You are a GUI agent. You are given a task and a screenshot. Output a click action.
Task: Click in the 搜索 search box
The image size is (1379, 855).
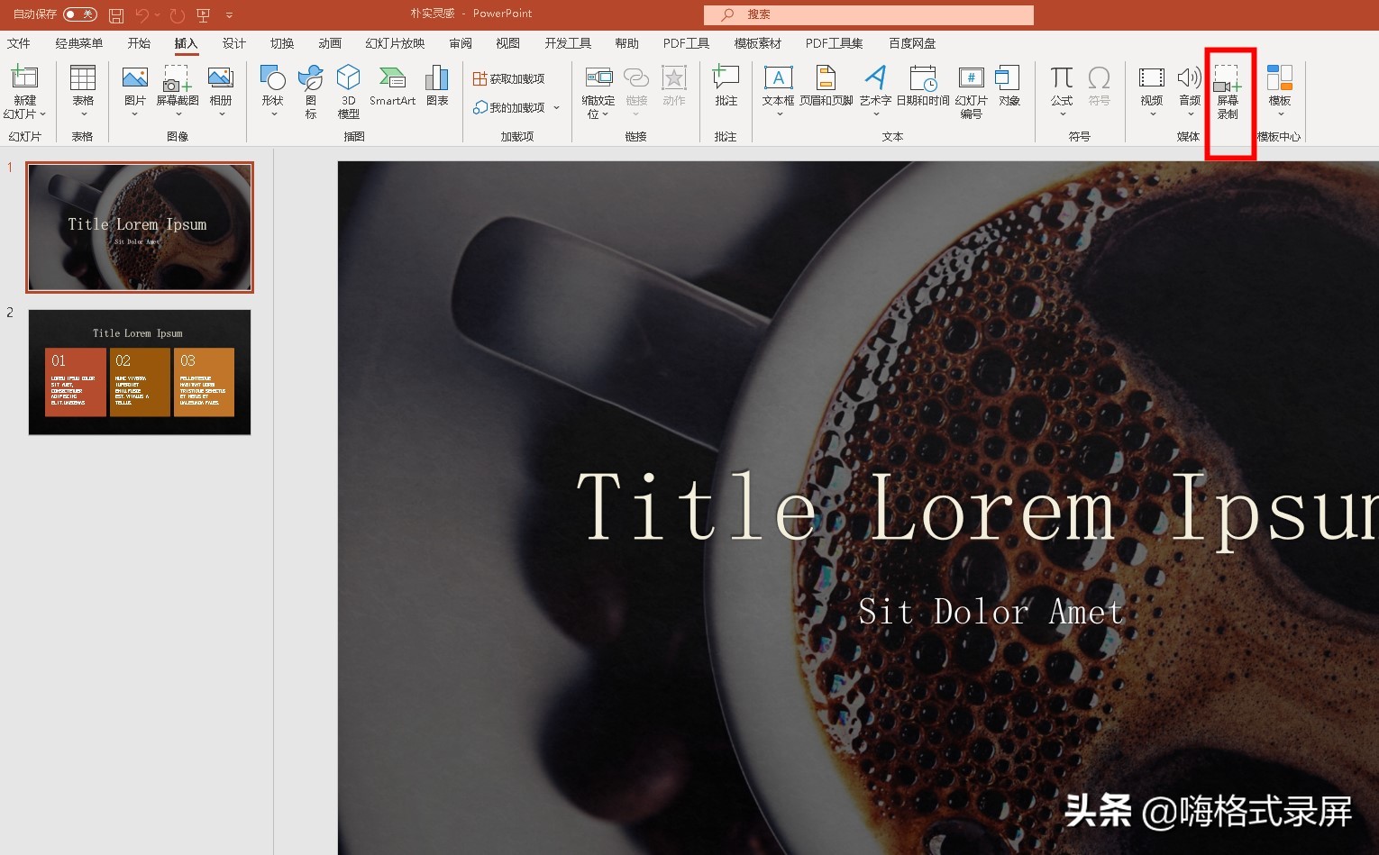click(x=868, y=14)
